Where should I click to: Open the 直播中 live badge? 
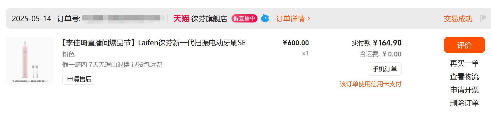point(244,18)
